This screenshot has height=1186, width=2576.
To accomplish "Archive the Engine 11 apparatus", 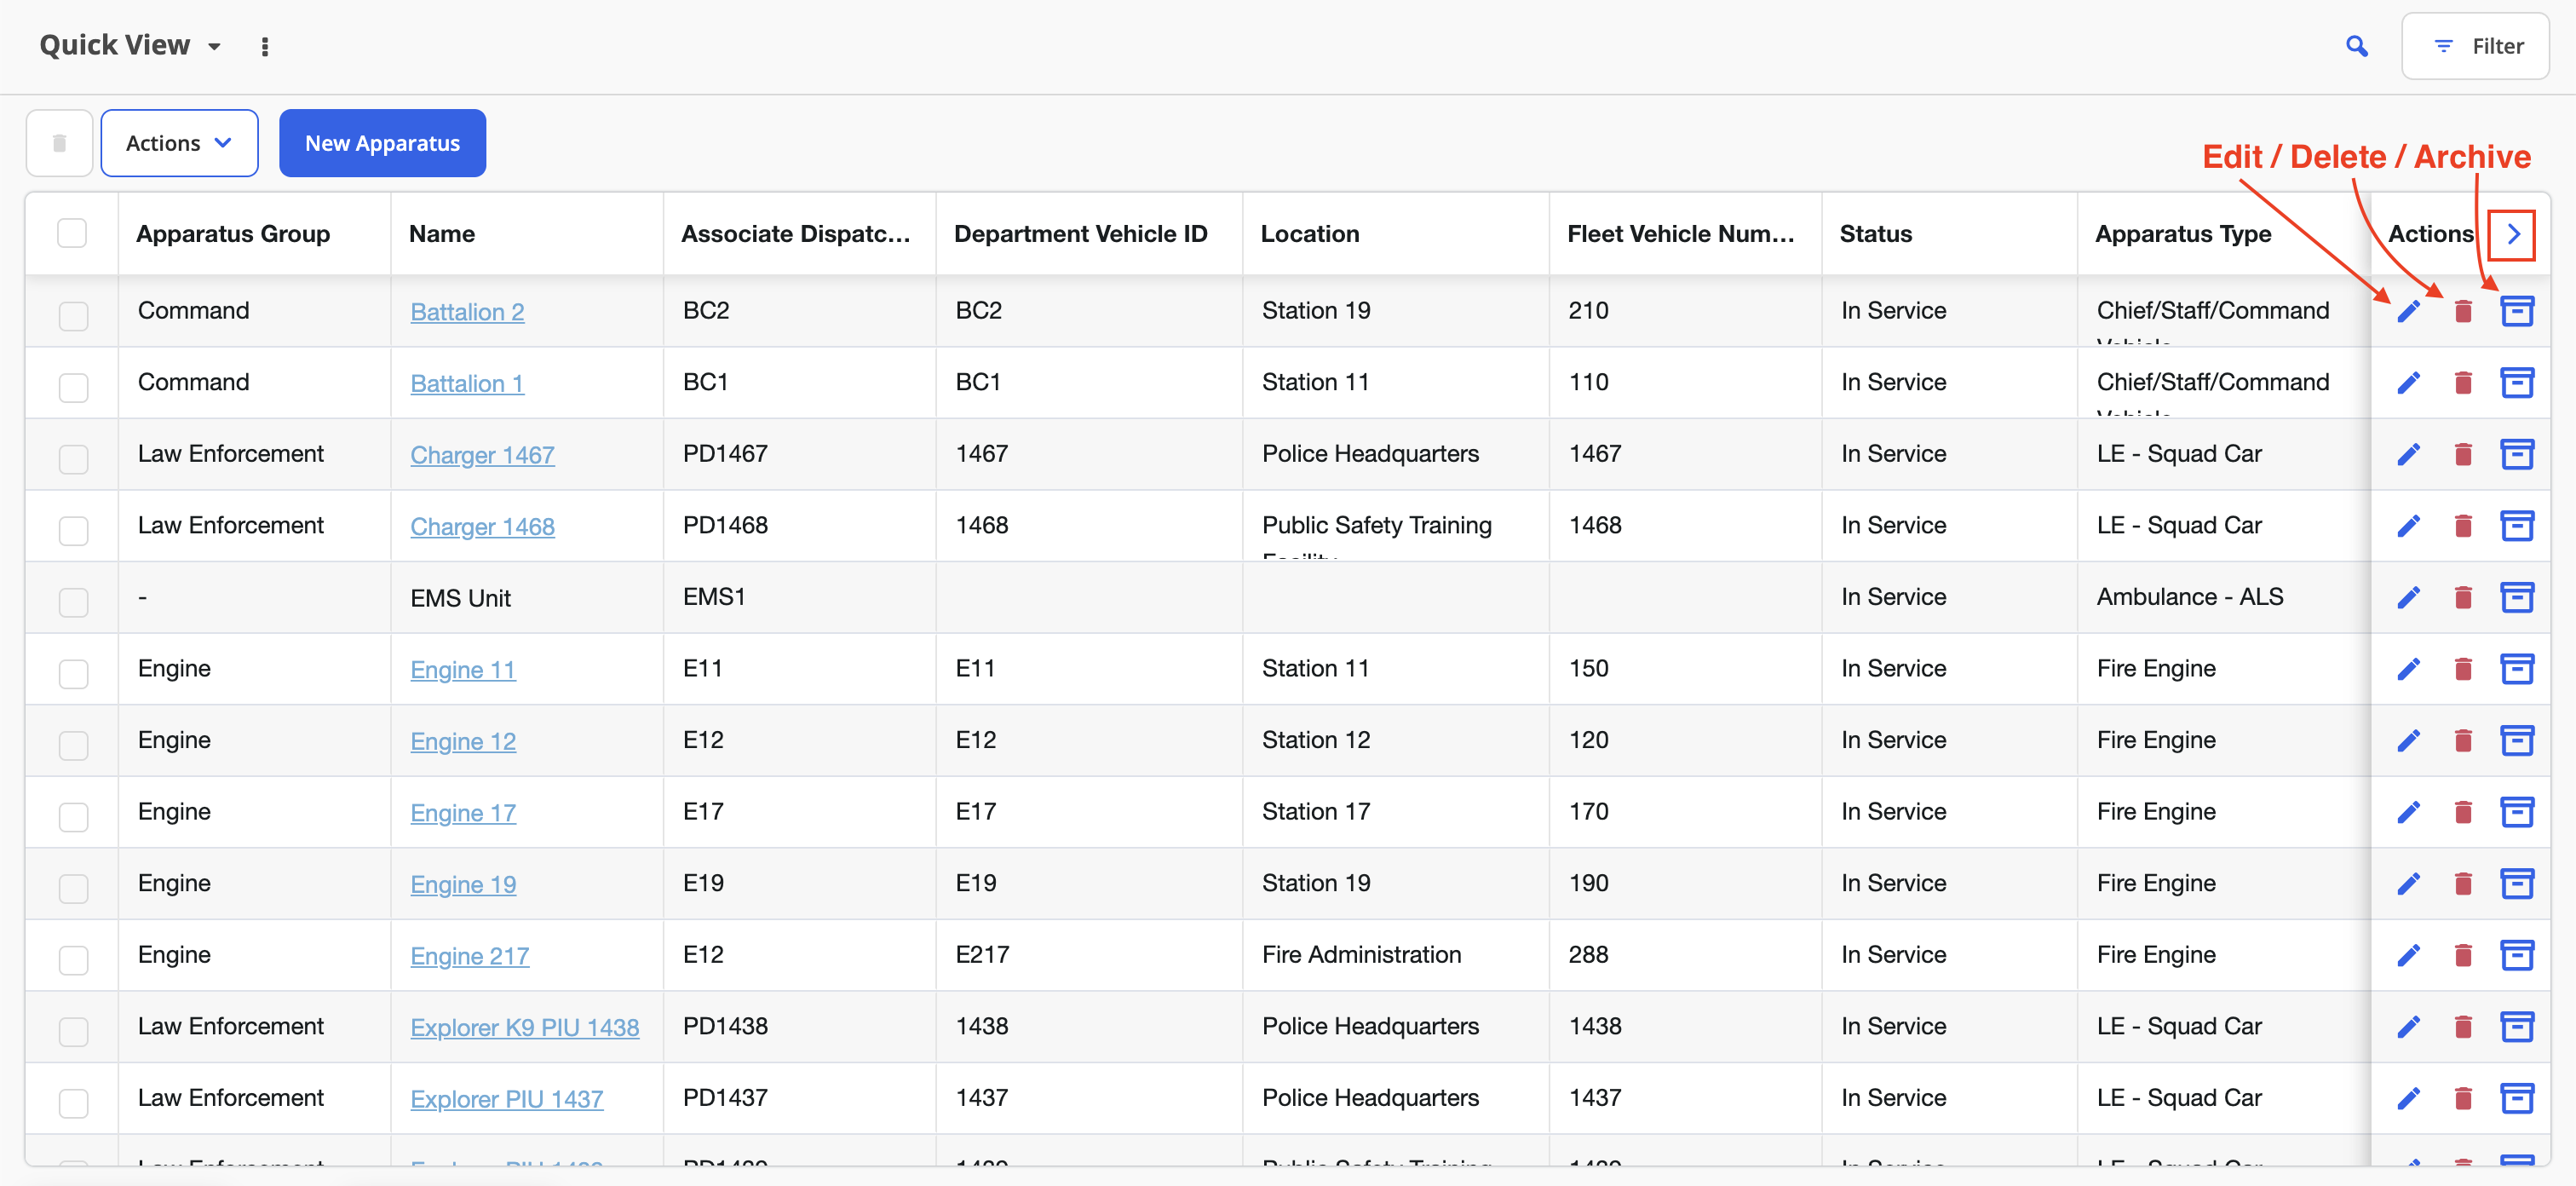I will (2517, 669).
